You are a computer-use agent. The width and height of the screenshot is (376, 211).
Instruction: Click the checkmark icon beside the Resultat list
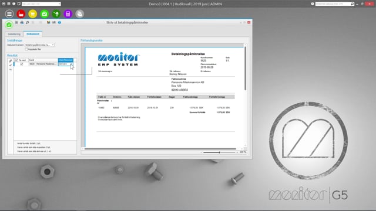coord(11,65)
